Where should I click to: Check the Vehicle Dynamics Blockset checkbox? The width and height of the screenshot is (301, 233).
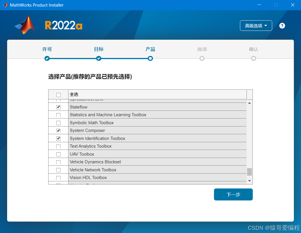(x=58, y=162)
